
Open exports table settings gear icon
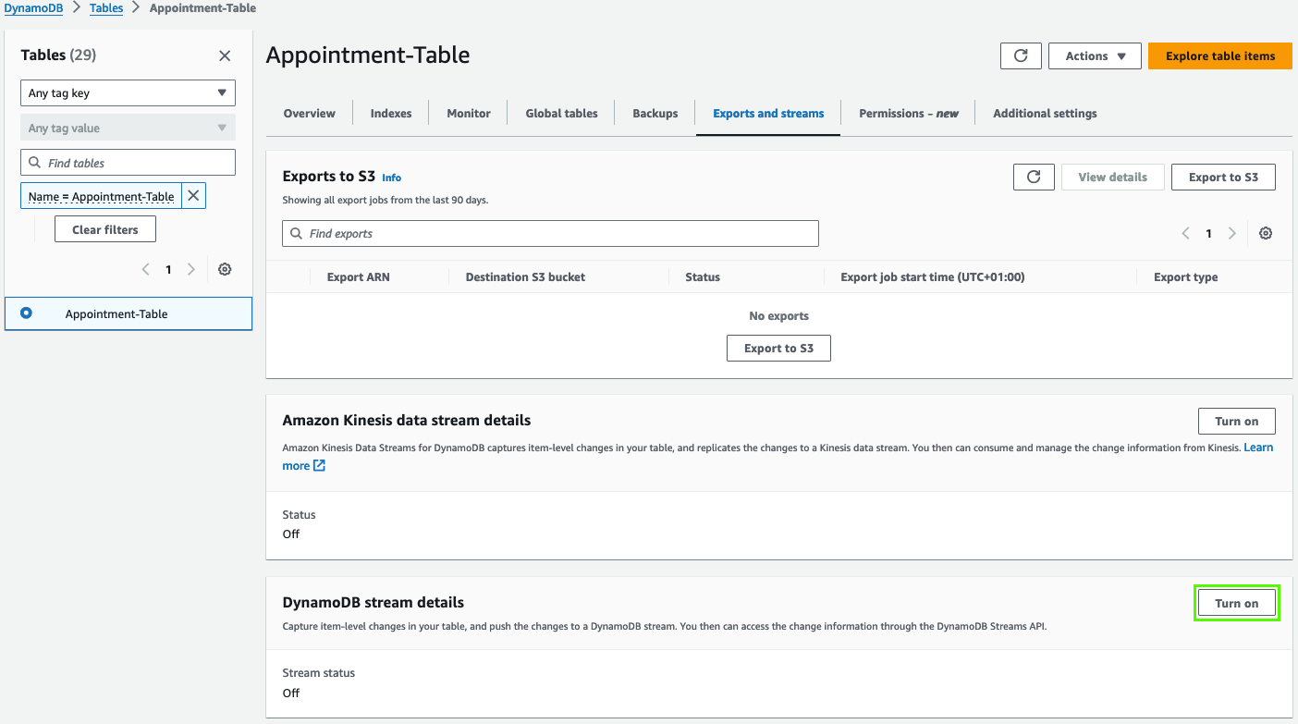tap(1266, 233)
